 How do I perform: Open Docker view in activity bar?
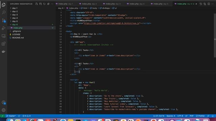coord(4,51)
